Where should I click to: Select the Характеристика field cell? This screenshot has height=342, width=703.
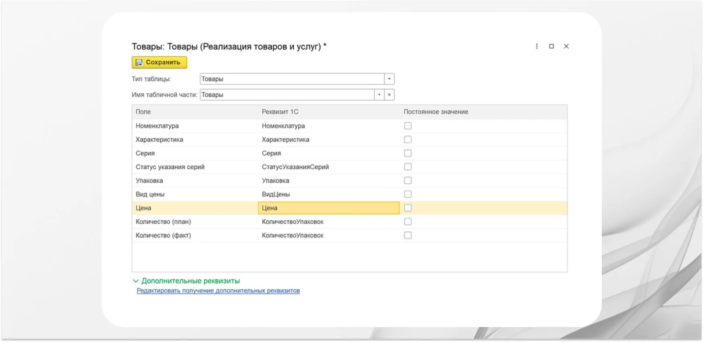pos(195,140)
